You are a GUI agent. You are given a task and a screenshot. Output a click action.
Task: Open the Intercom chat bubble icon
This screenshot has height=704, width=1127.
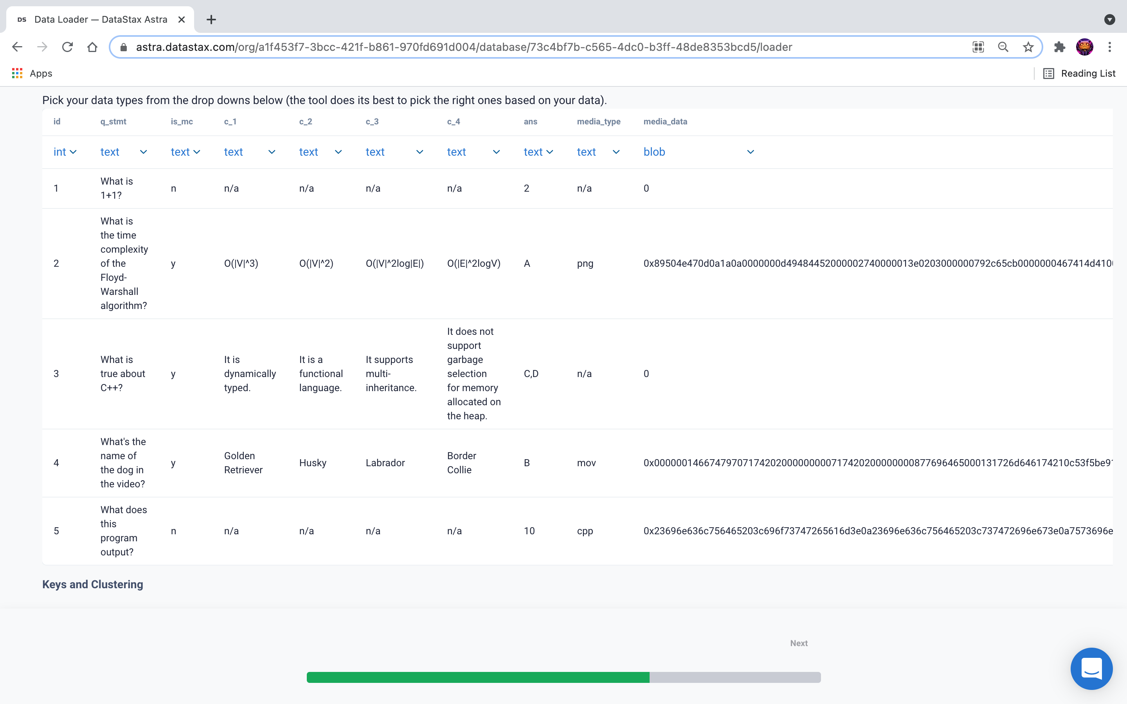tap(1091, 669)
